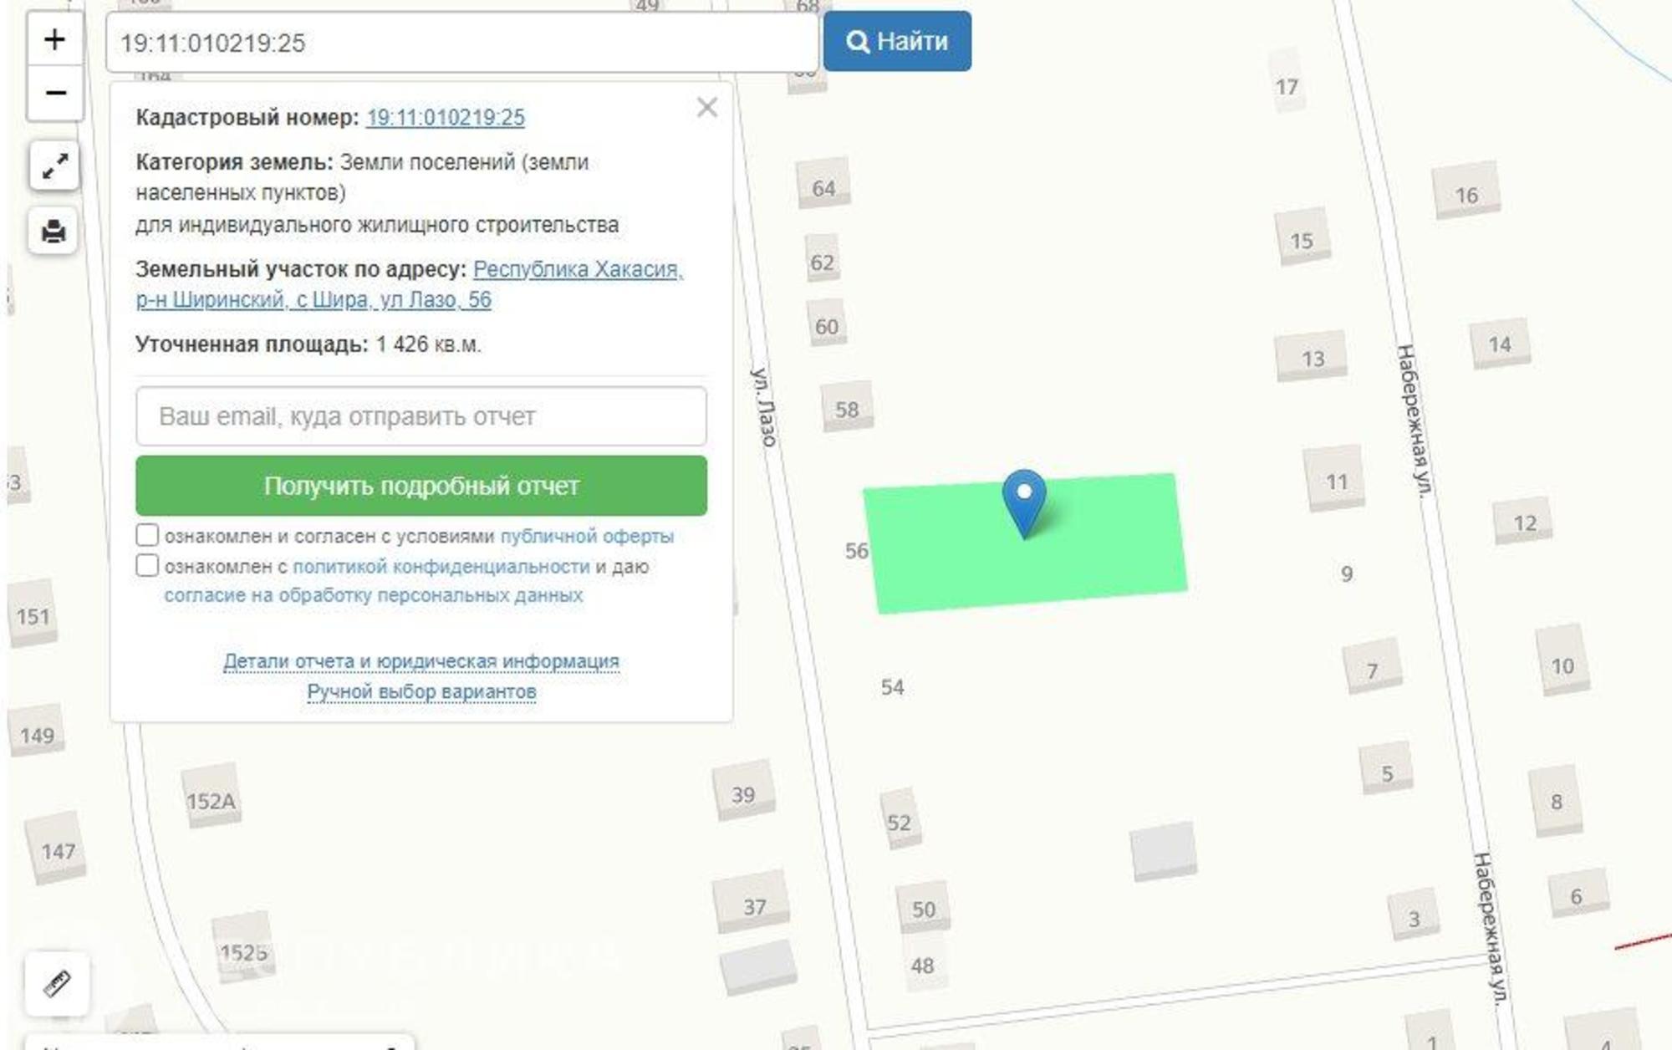Toggle fullscreen map view arrows icon
The height and width of the screenshot is (1050, 1672).
pos(54,165)
